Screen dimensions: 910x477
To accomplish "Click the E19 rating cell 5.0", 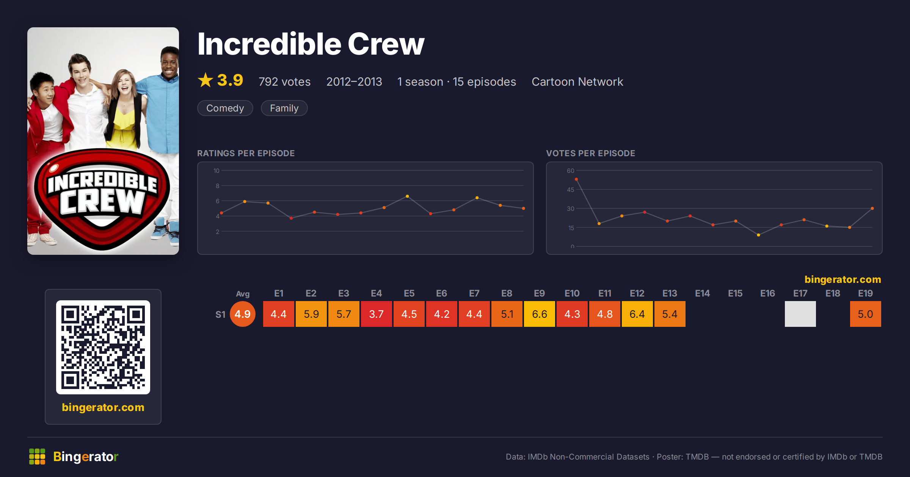I will pyautogui.click(x=866, y=314).
